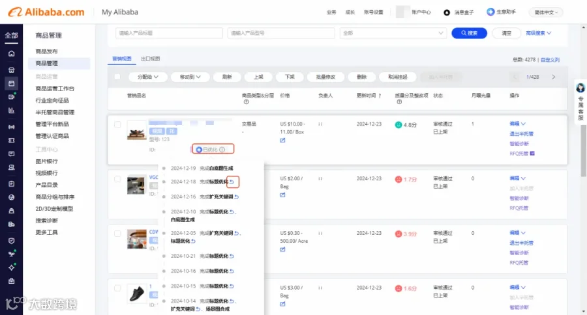Click the blue 搜索 button
Screen dimensions: 587x315
point(469,33)
